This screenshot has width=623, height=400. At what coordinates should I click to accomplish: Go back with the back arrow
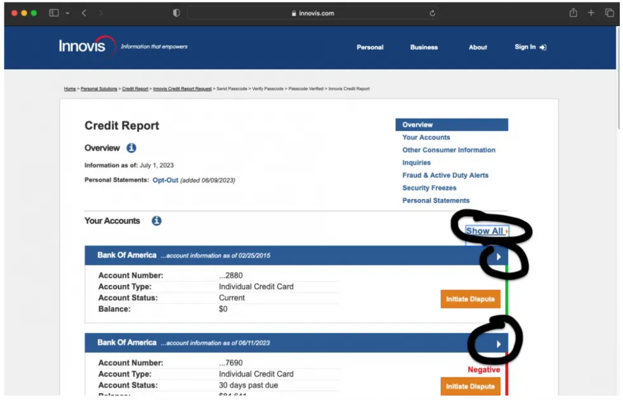pos(84,13)
